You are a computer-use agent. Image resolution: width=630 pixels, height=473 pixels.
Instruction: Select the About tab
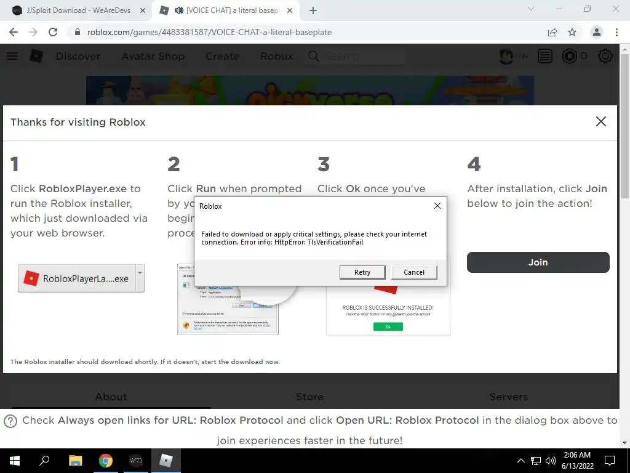pyautogui.click(x=111, y=397)
